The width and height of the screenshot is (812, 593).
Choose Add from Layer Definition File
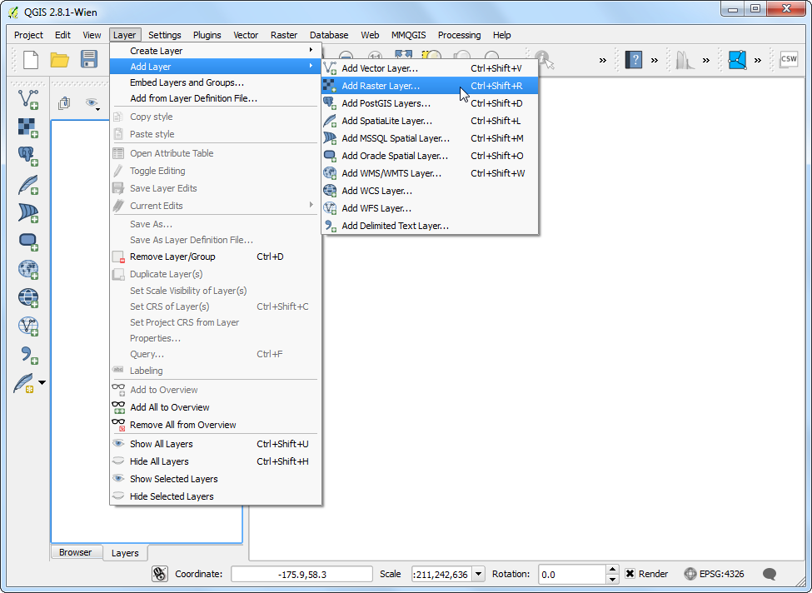click(216, 98)
